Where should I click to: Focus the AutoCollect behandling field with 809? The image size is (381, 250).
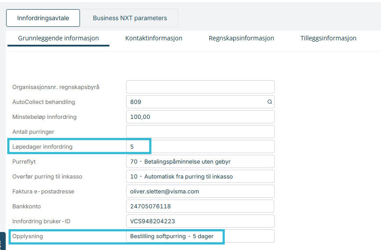click(200, 102)
